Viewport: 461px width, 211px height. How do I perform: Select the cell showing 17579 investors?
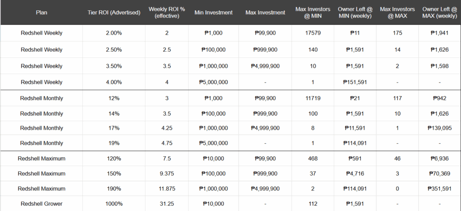pyautogui.click(x=313, y=33)
